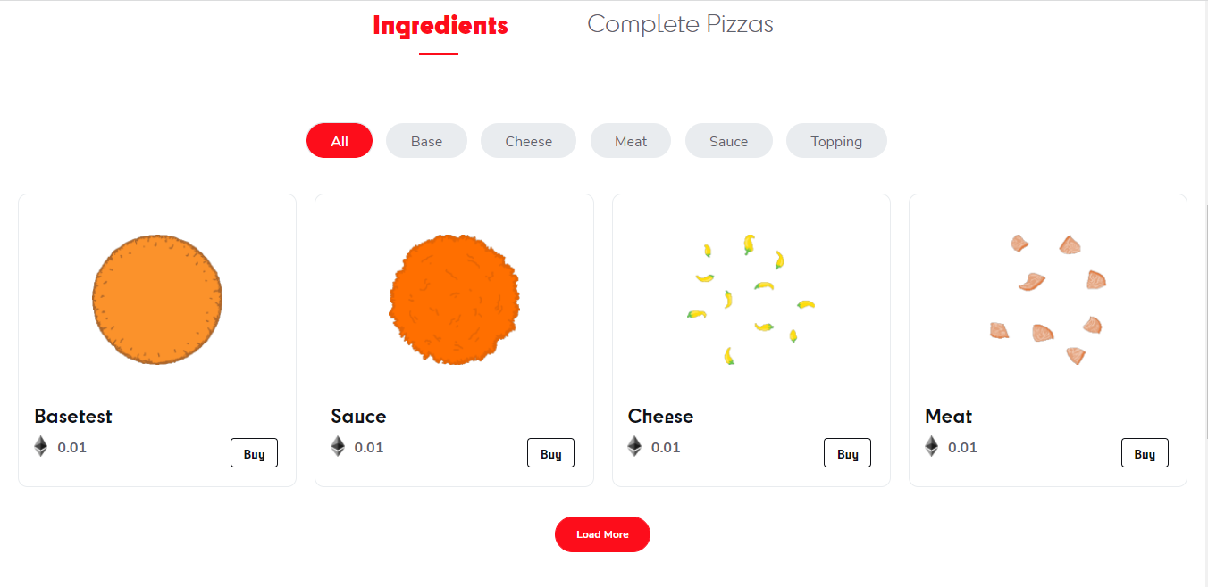The image size is (1208, 587).
Task: Open the Cheese ingredient image
Action: click(x=751, y=299)
